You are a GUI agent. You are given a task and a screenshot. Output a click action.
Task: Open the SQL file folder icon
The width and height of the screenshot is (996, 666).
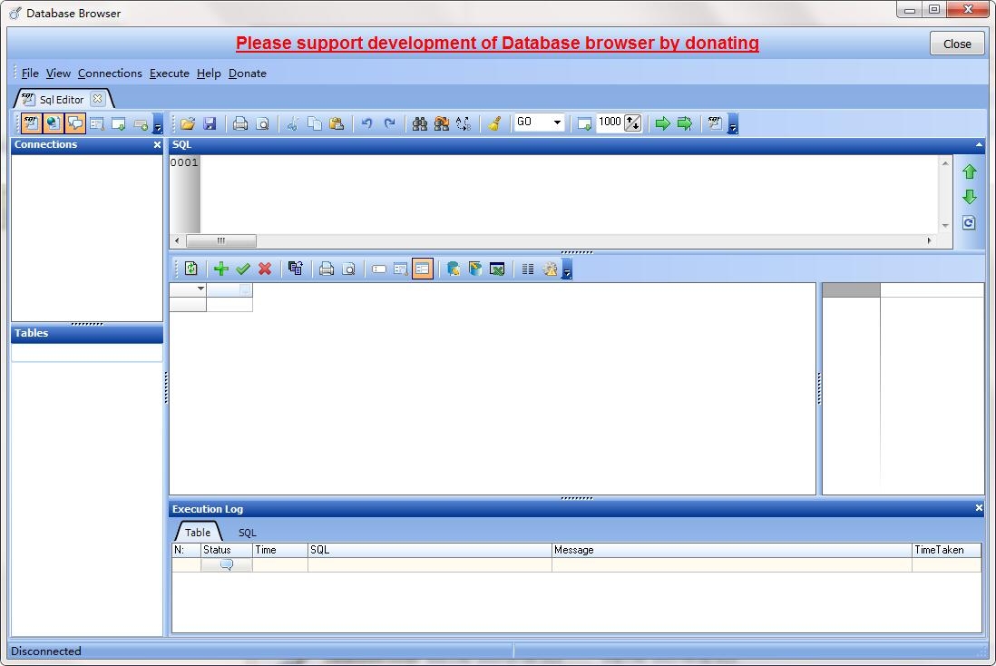188,123
